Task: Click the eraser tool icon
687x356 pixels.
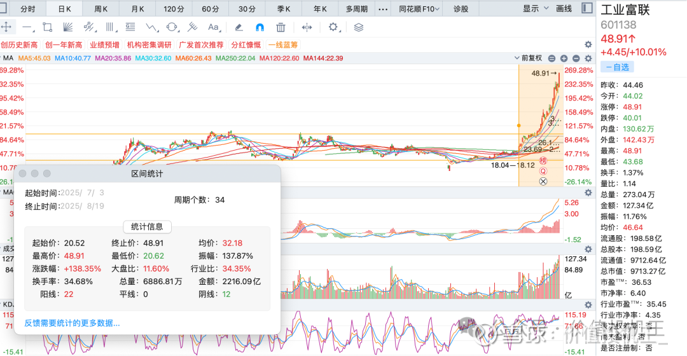Action: [239, 27]
